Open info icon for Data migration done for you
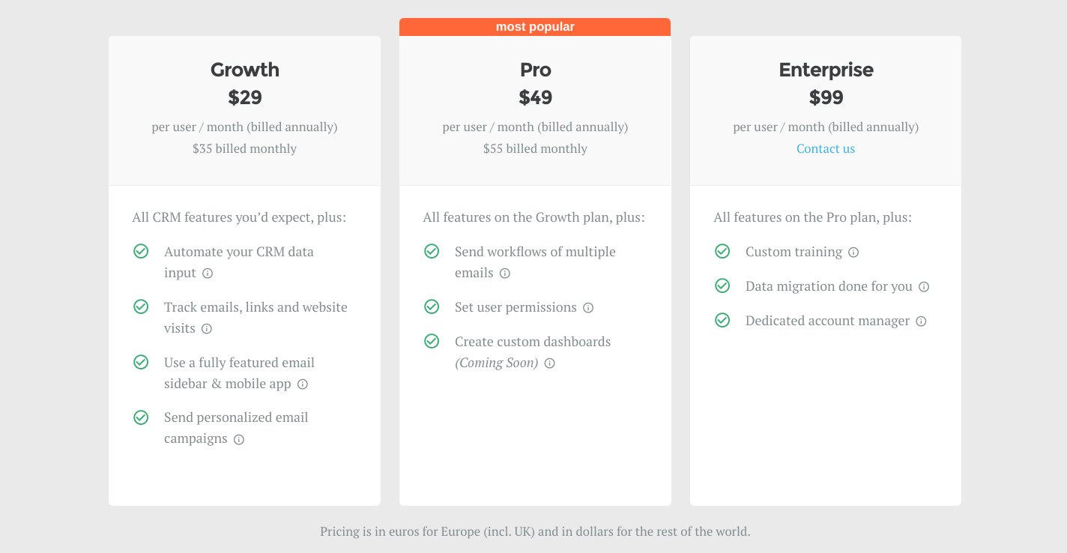 click(x=924, y=287)
